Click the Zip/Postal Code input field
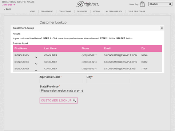 pos(61,81)
